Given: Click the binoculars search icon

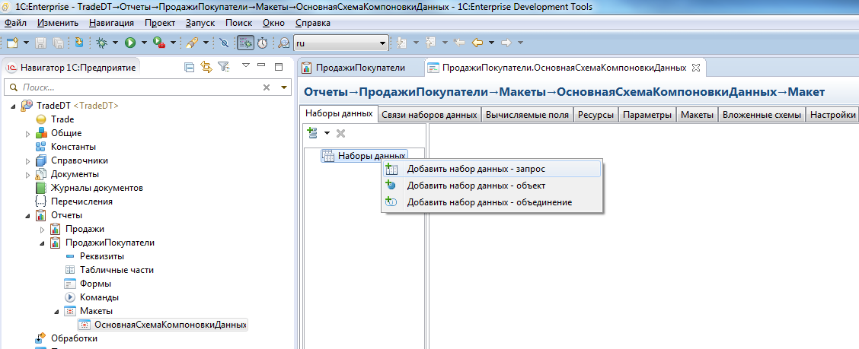Looking at the screenshot, I should 284,43.
